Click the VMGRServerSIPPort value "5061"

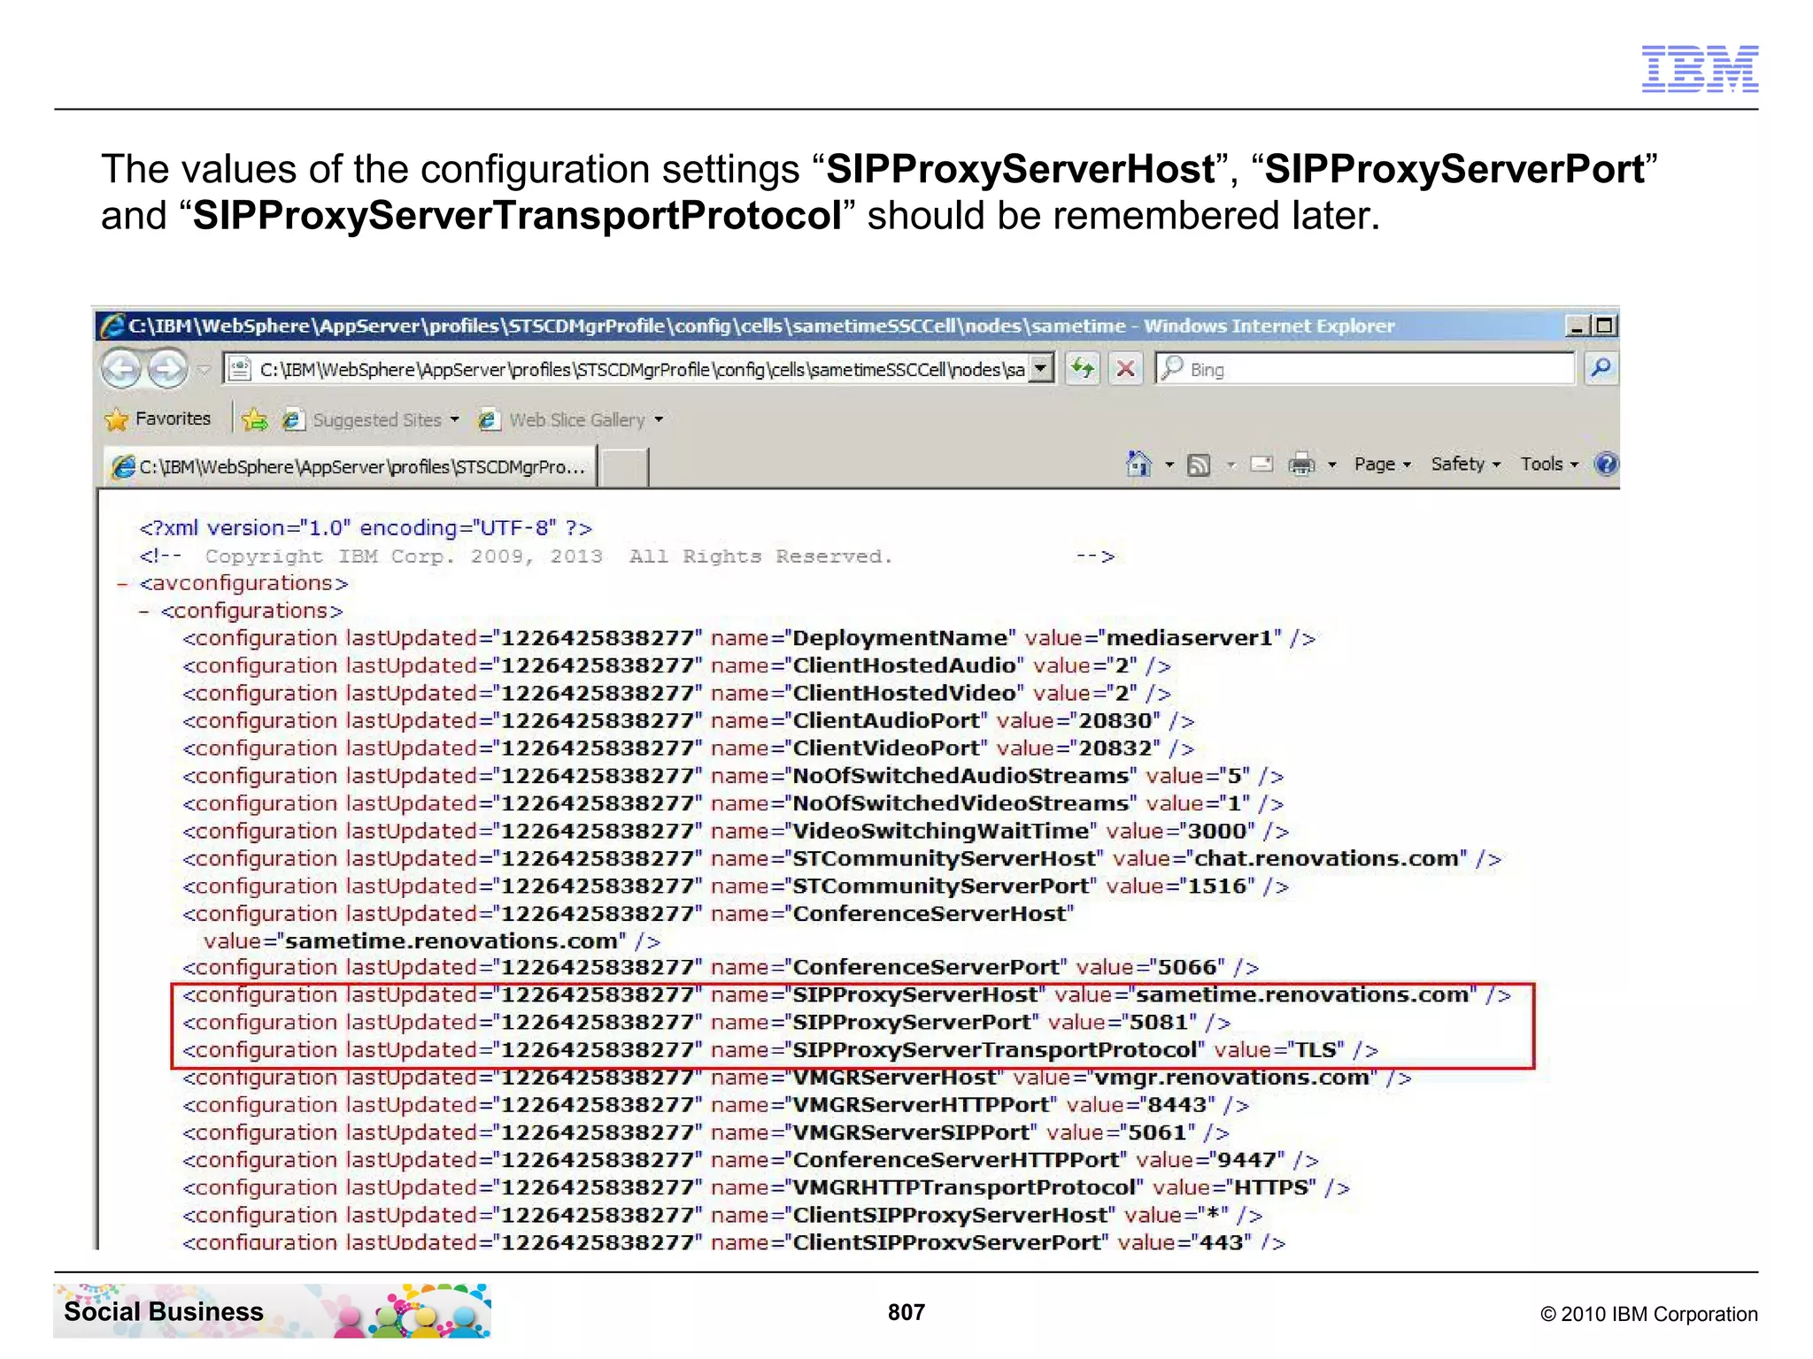point(1156,1132)
